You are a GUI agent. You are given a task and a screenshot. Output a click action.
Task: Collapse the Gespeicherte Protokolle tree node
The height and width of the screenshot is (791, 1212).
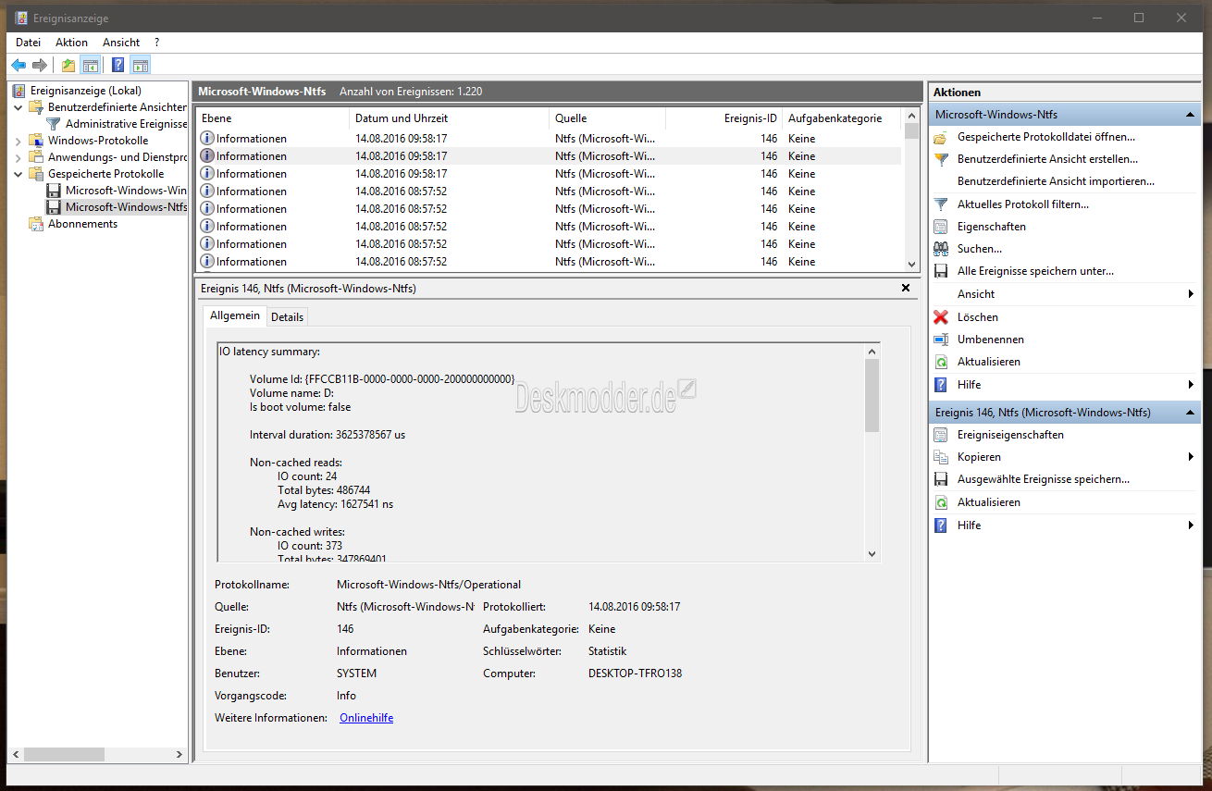tap(19, 174)
